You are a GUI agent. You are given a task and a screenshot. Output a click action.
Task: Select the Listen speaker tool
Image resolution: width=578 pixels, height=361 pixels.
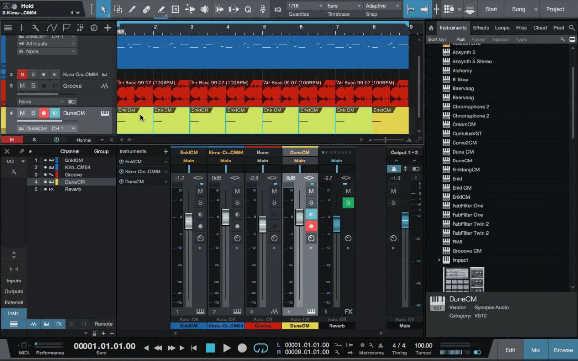204,9
